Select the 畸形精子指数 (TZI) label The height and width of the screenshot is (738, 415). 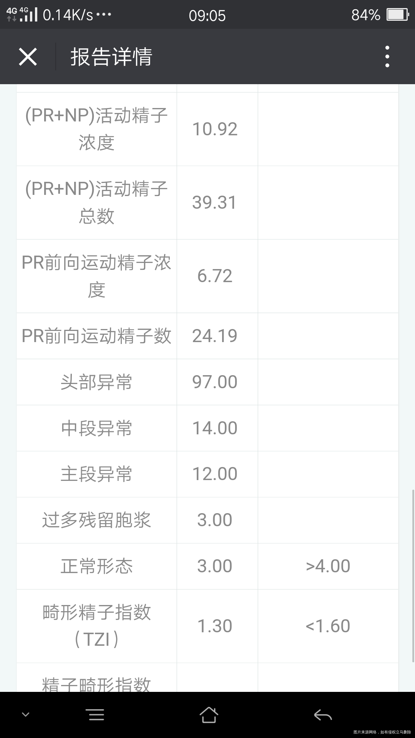tap(96, 626)
